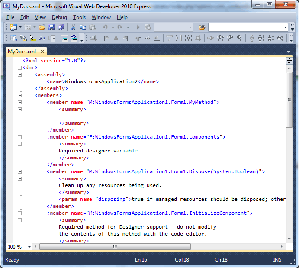Start debugging with the play arrow icon
299x268 pixels.
coord(138,27)
